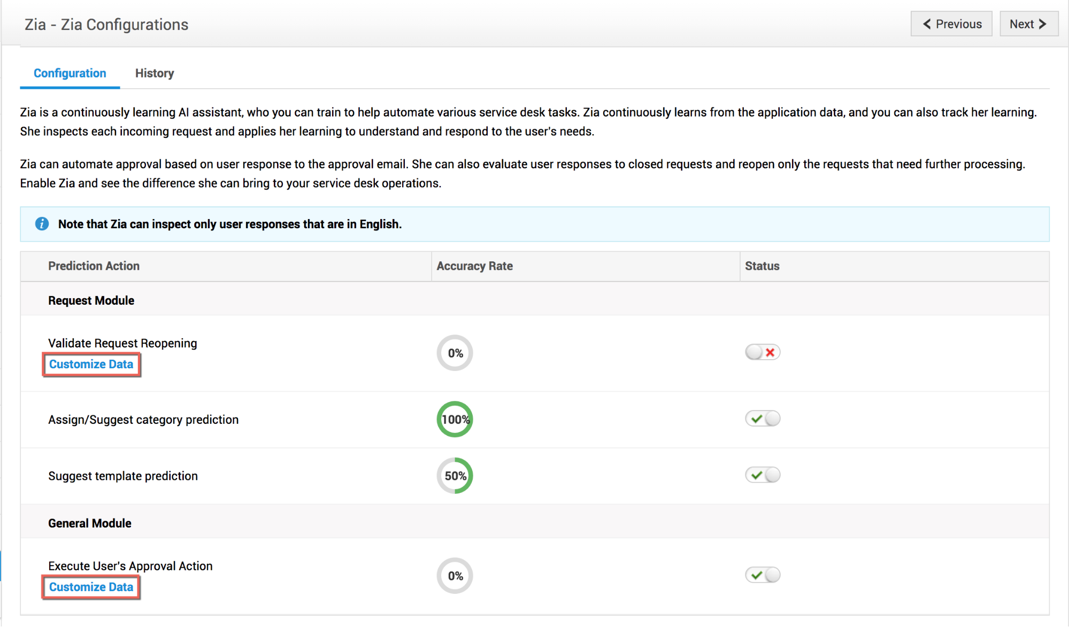1069x627 pixels.
Task: Disable Assign/Suggest category prediction toggle
Action: click(763, 419)
